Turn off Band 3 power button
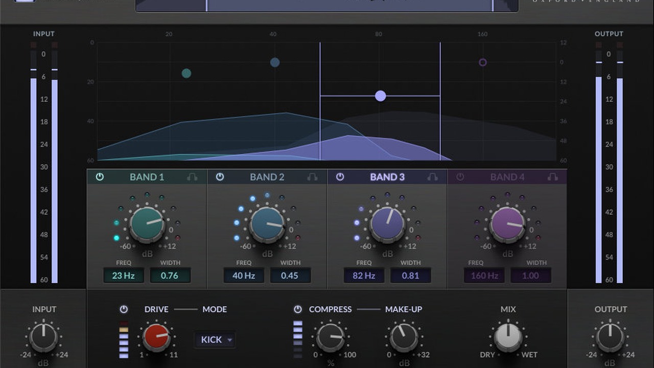This screenshot has height=368, width=654. (340, 177)
